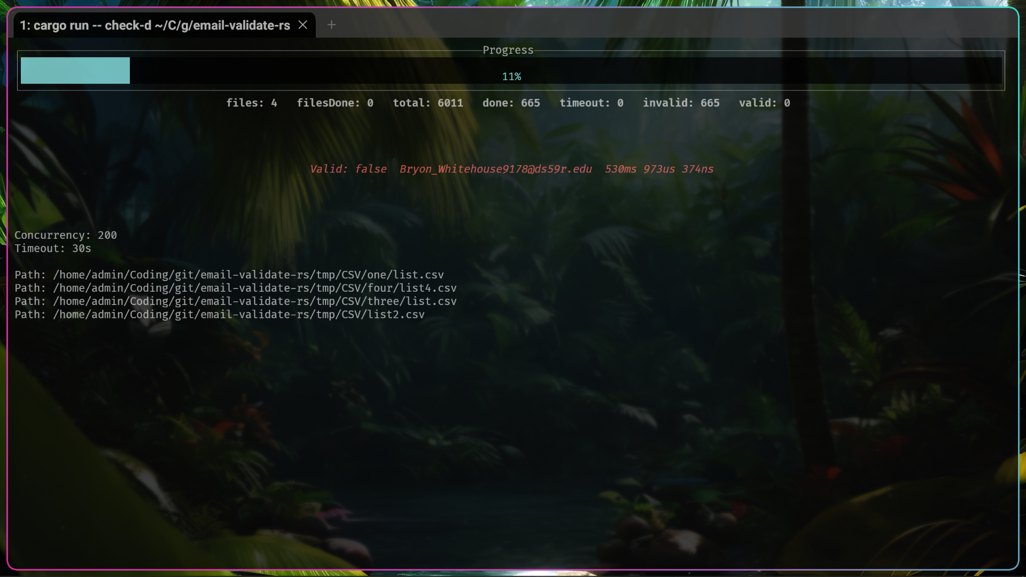This screenshot has height=577, width=1026.
Task: Open a new tab with plus icon
Action: tap(331, 25)
